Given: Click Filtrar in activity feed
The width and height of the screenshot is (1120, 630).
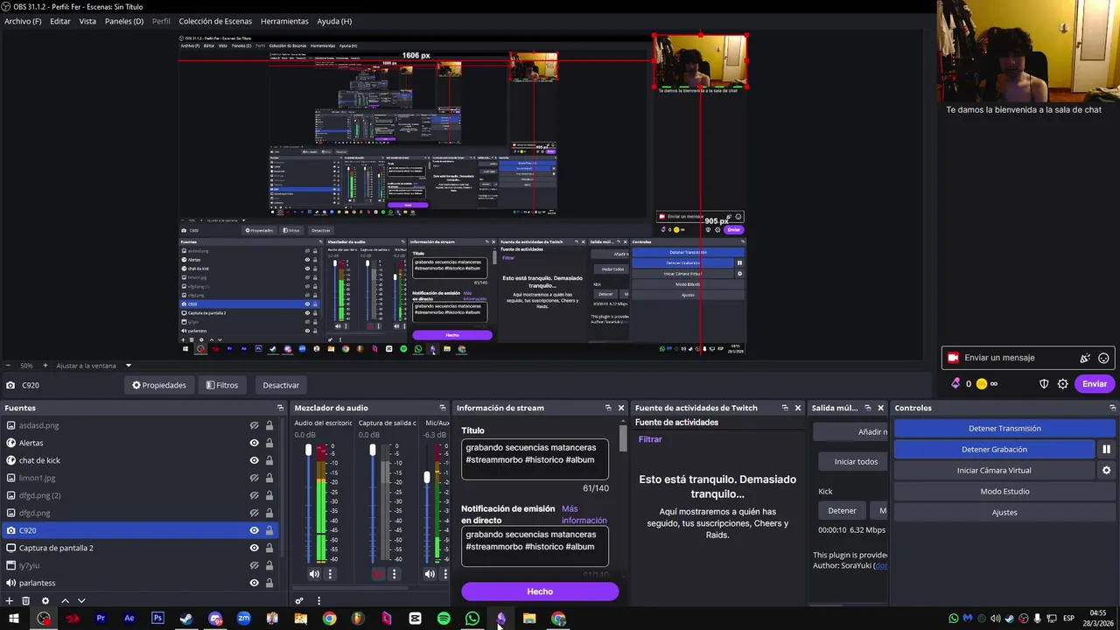Looking at the screenshot, I should coord(650,439).
